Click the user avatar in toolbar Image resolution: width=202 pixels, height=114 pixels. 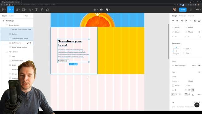[x=175, y=10]
